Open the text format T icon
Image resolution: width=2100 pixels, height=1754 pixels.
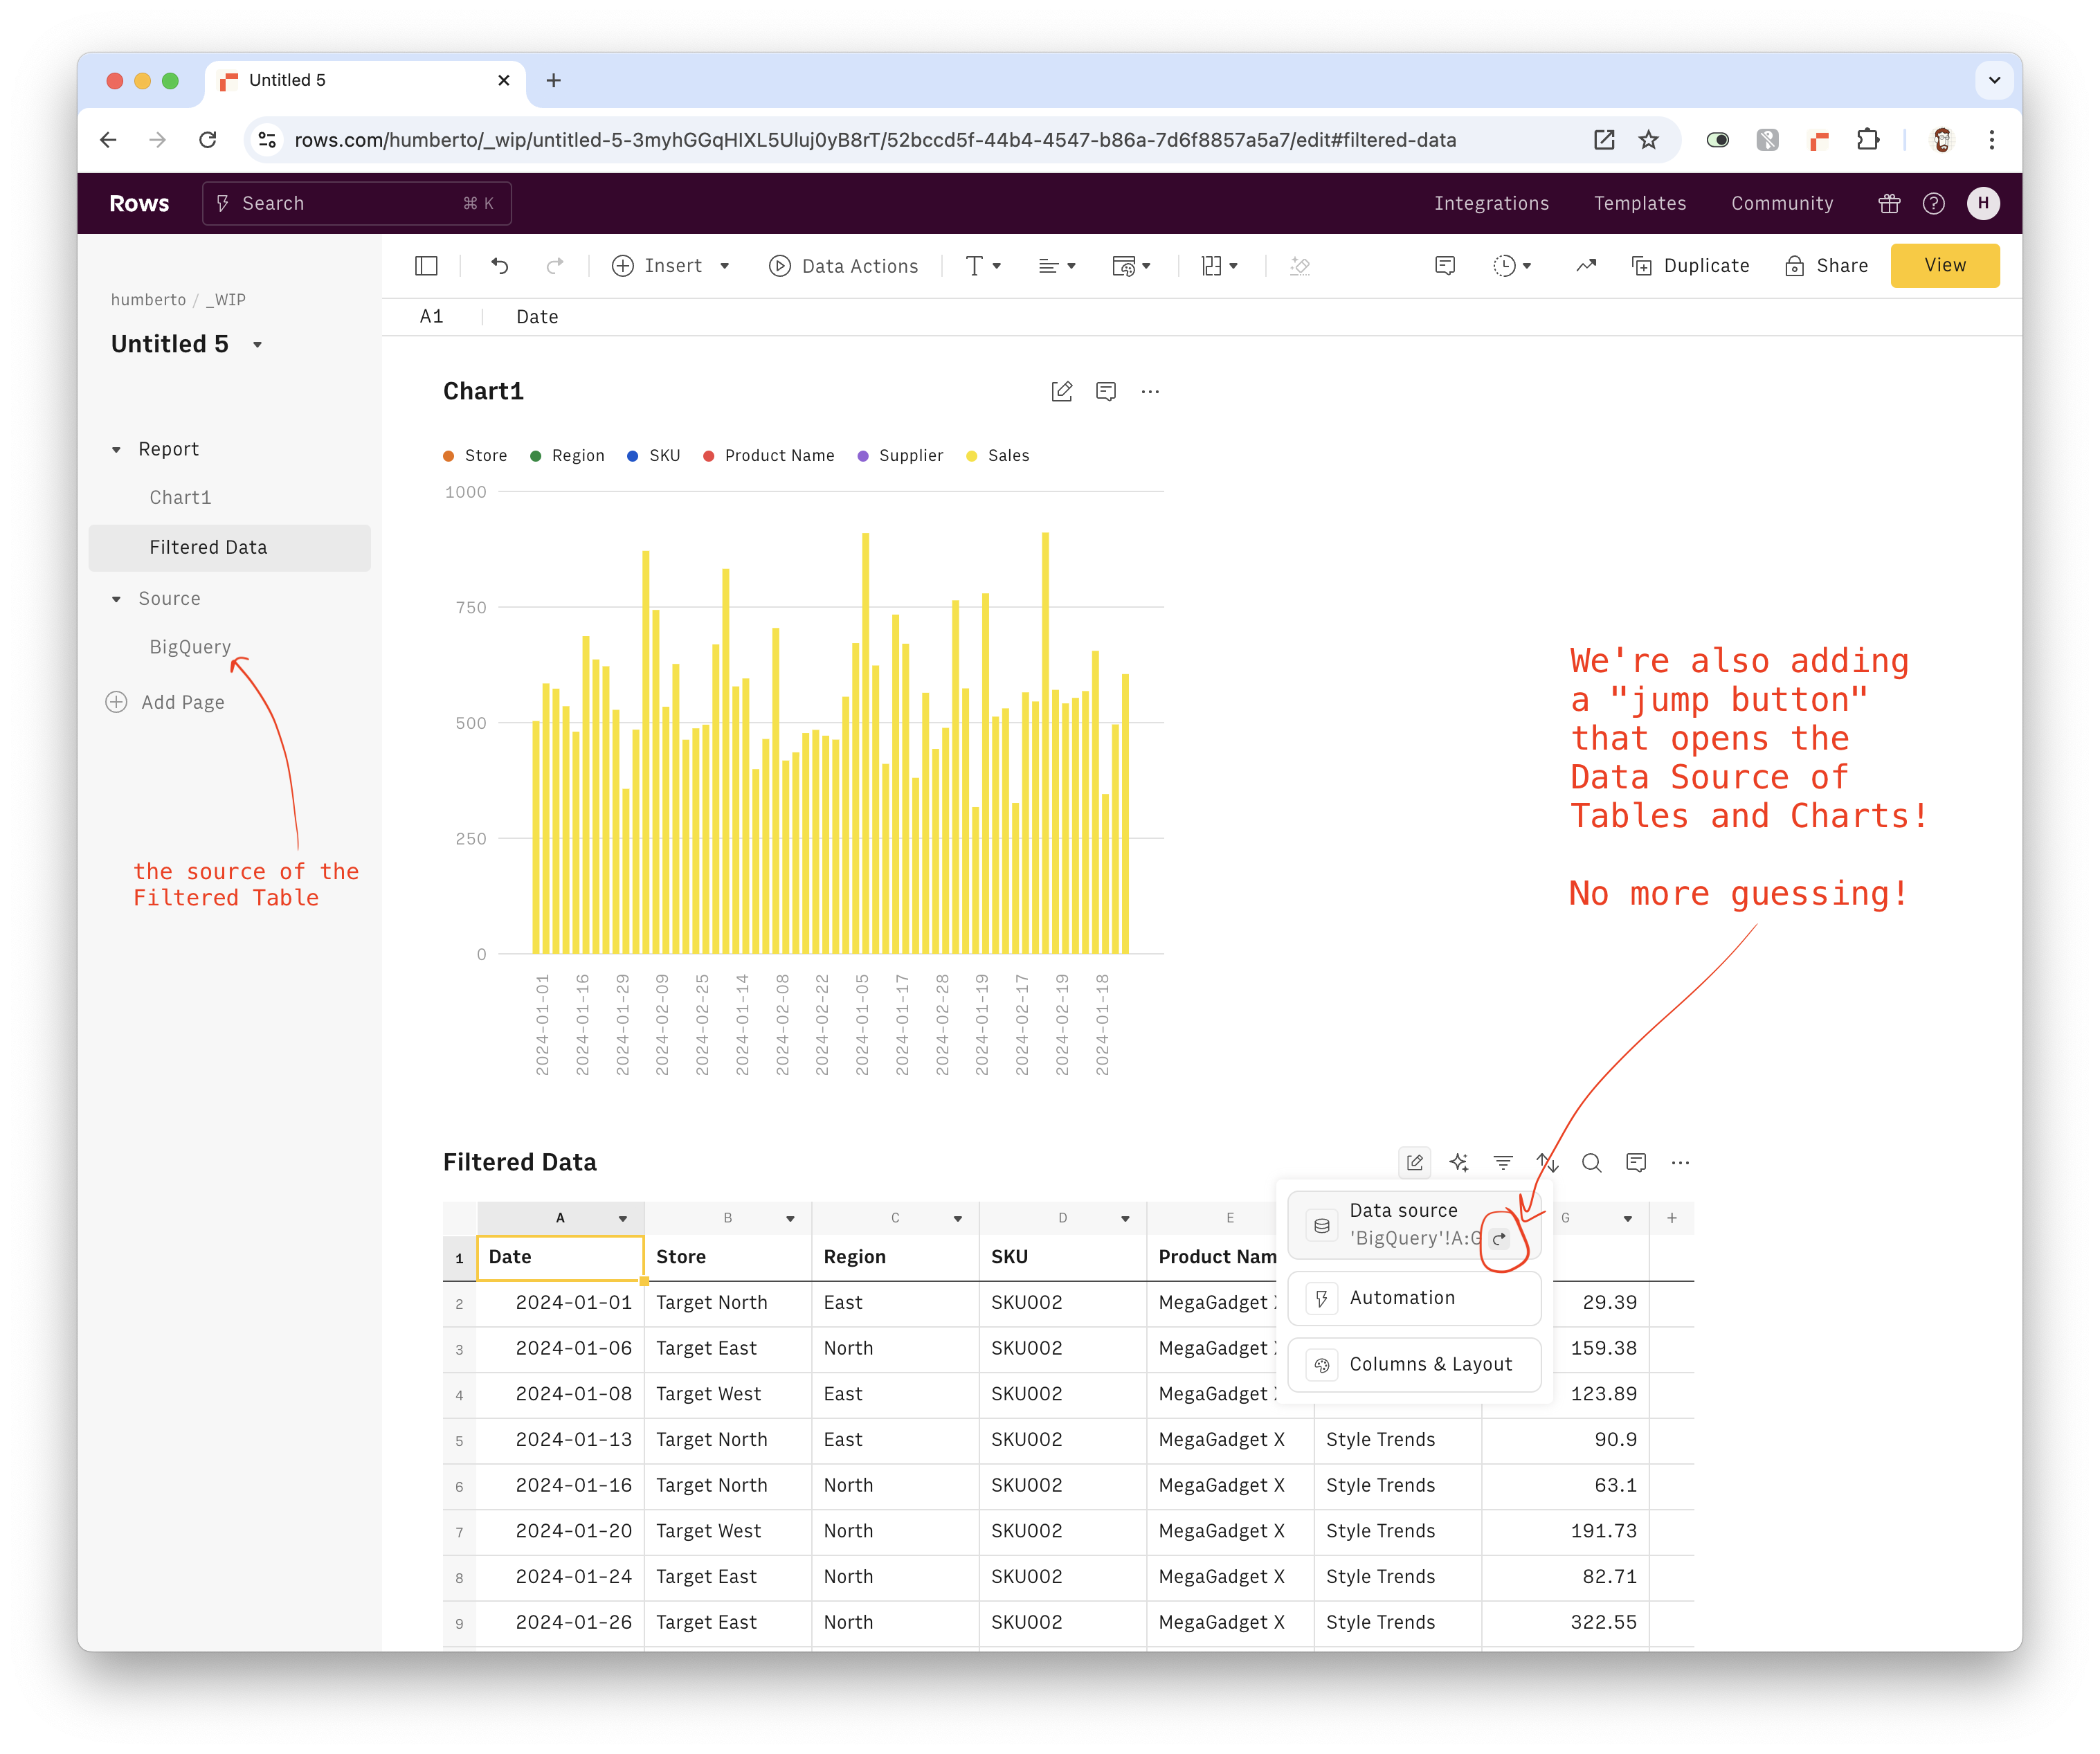click(983, 266)
